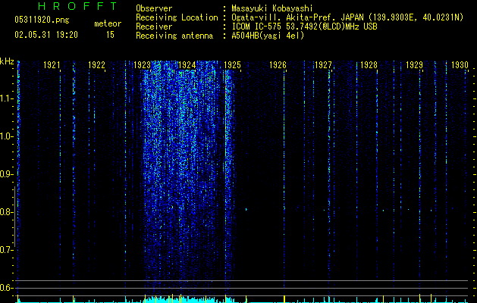Screen dimensions: 477x303
Task: Click the 1.1 kHz axis label
Action: click(7, 98)
